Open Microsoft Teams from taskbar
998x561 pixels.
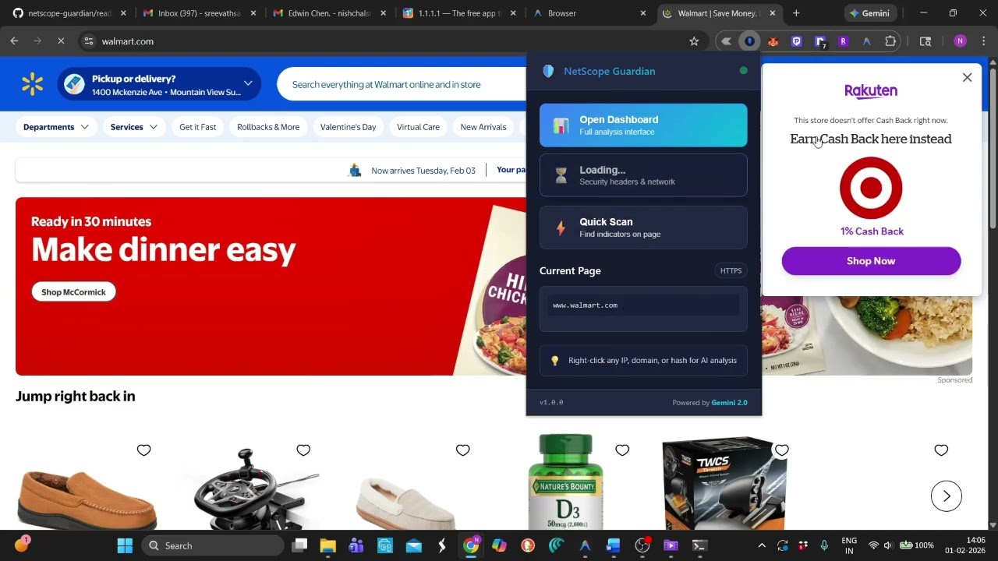(356, 545)
